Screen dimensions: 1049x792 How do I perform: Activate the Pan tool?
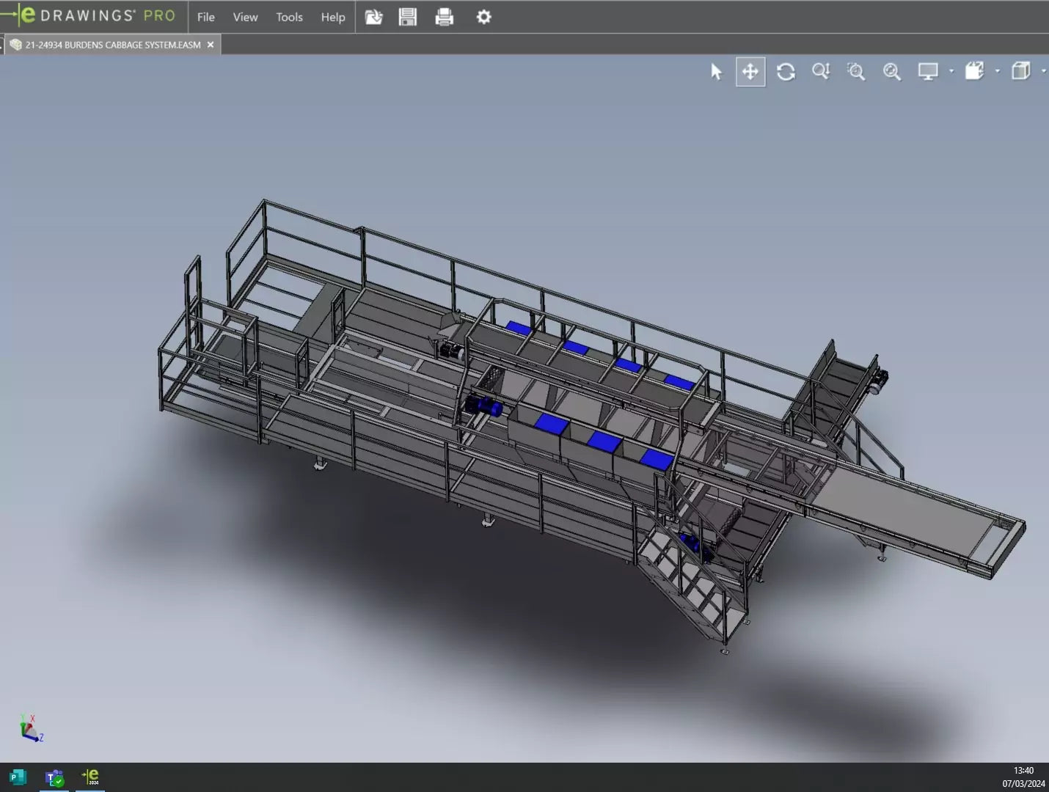click(750, 72)
